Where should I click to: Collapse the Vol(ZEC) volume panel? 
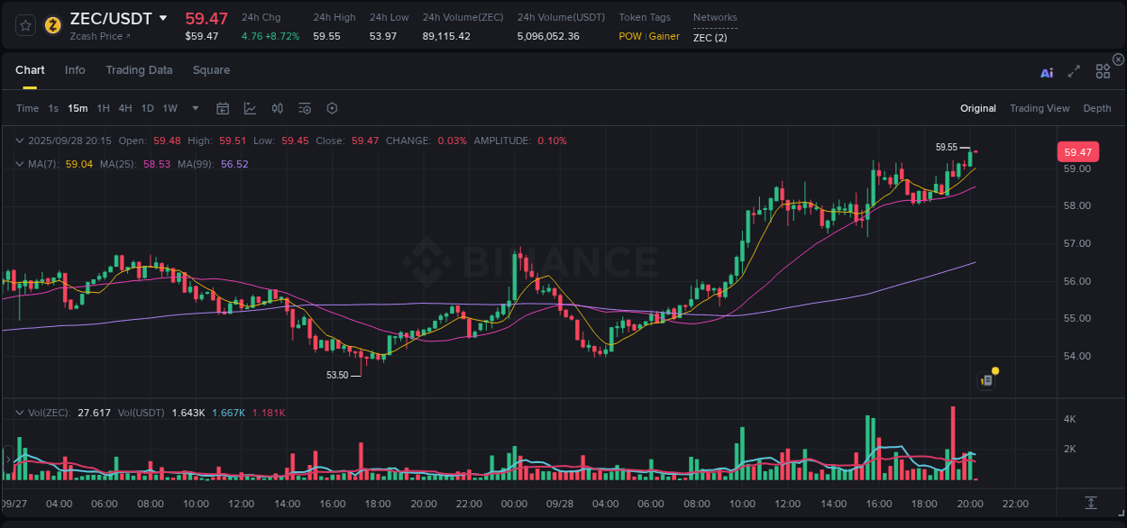tap(20, 412)
